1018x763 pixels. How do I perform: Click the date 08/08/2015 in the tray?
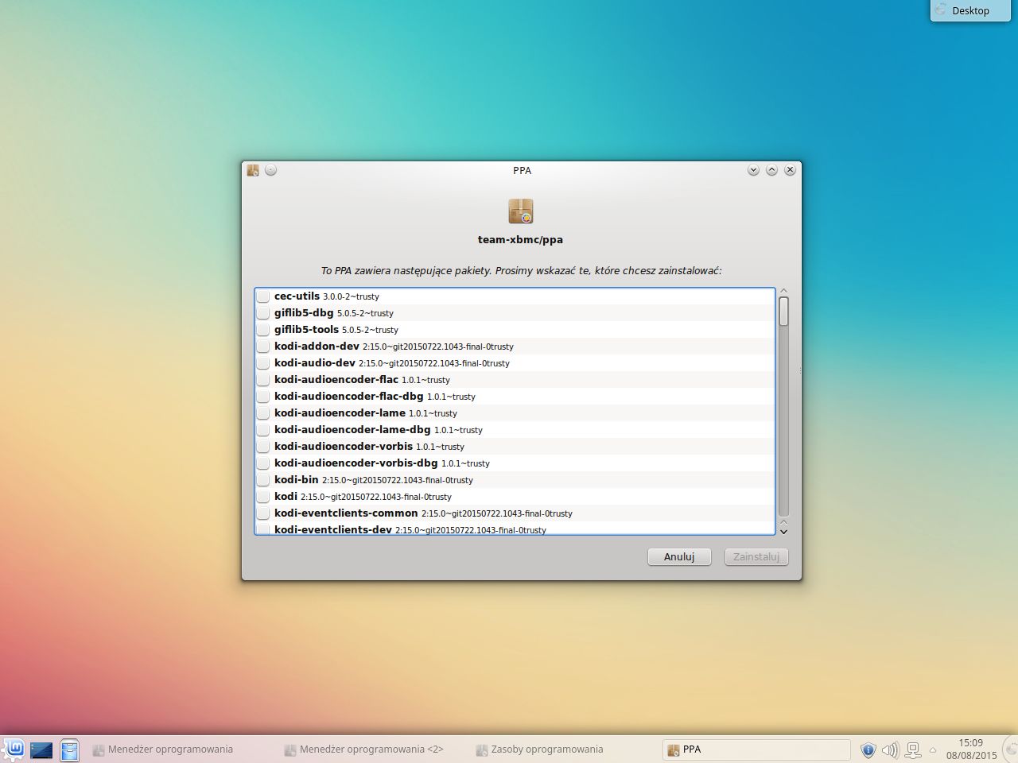971,756
